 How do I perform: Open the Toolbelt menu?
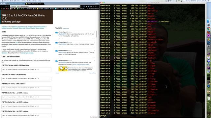(29, 1)
